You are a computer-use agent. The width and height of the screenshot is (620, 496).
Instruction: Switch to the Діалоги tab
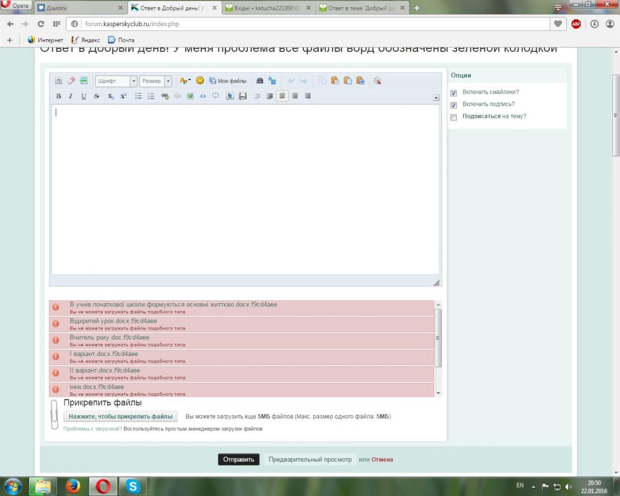[81, 8]
